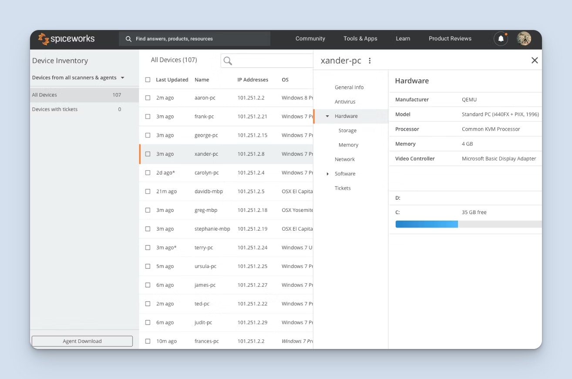Go to Product Reviews link
572x379 pixels.
click(x=450, y=39)
